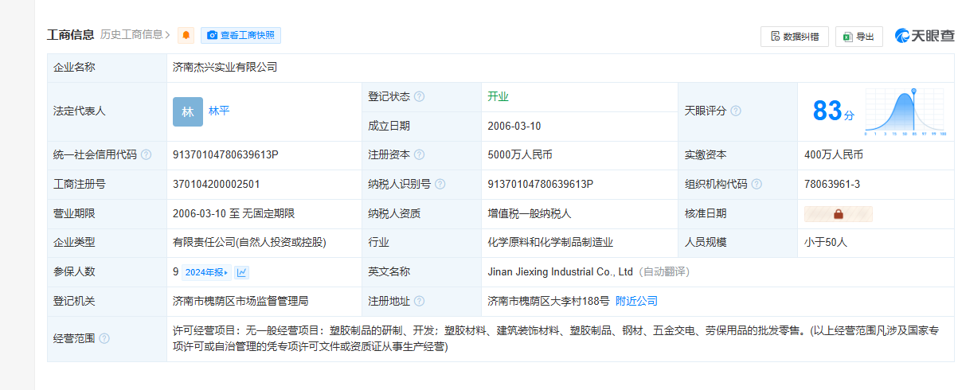Viewport: 958px width, 390px height.
Task: Click the 开业 registration status
Action: (498, 96)
